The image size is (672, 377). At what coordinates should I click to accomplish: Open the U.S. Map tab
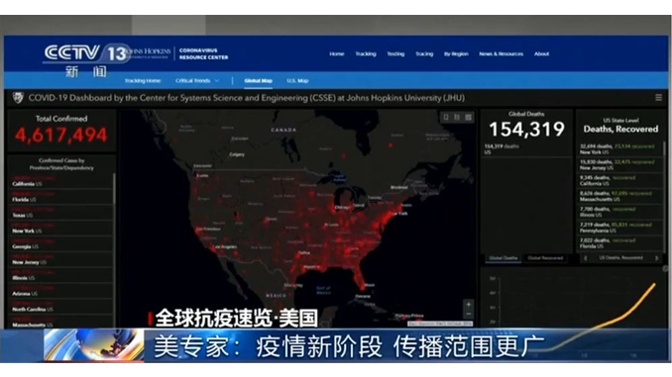click(297, 81)
